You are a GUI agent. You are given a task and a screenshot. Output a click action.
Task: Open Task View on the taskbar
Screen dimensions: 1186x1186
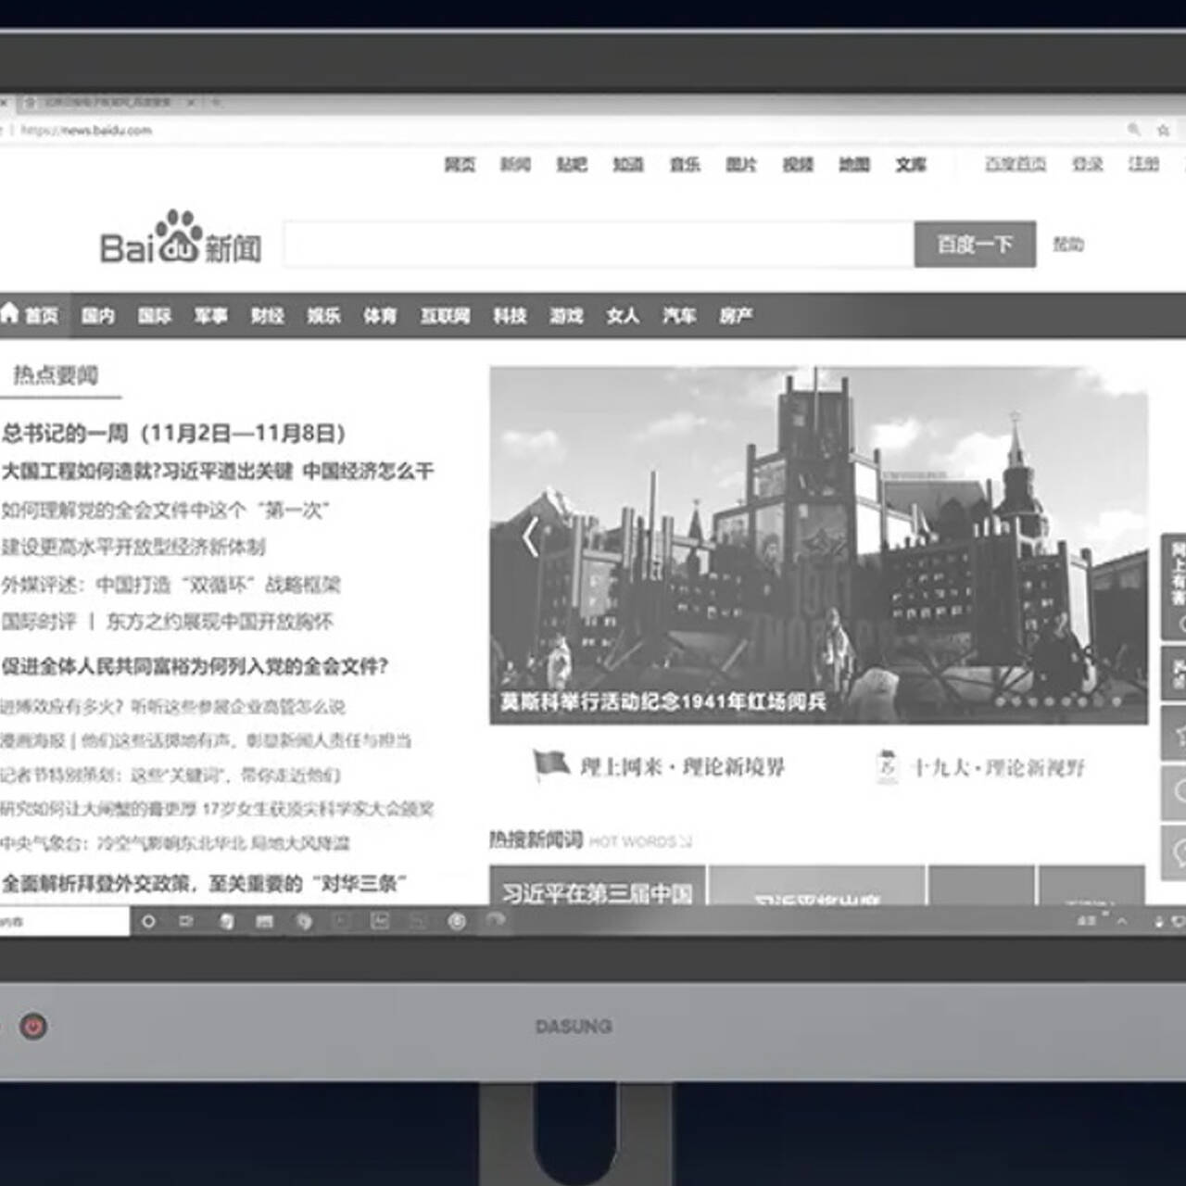click(x=186, y=921)
